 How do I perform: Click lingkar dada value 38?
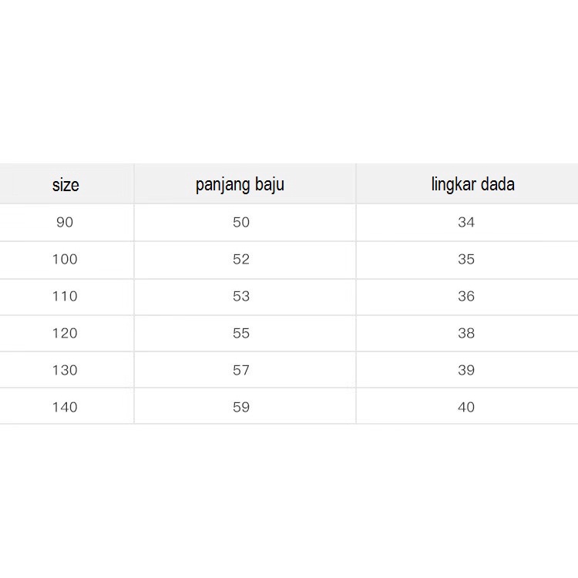click(x=466, y=333)
